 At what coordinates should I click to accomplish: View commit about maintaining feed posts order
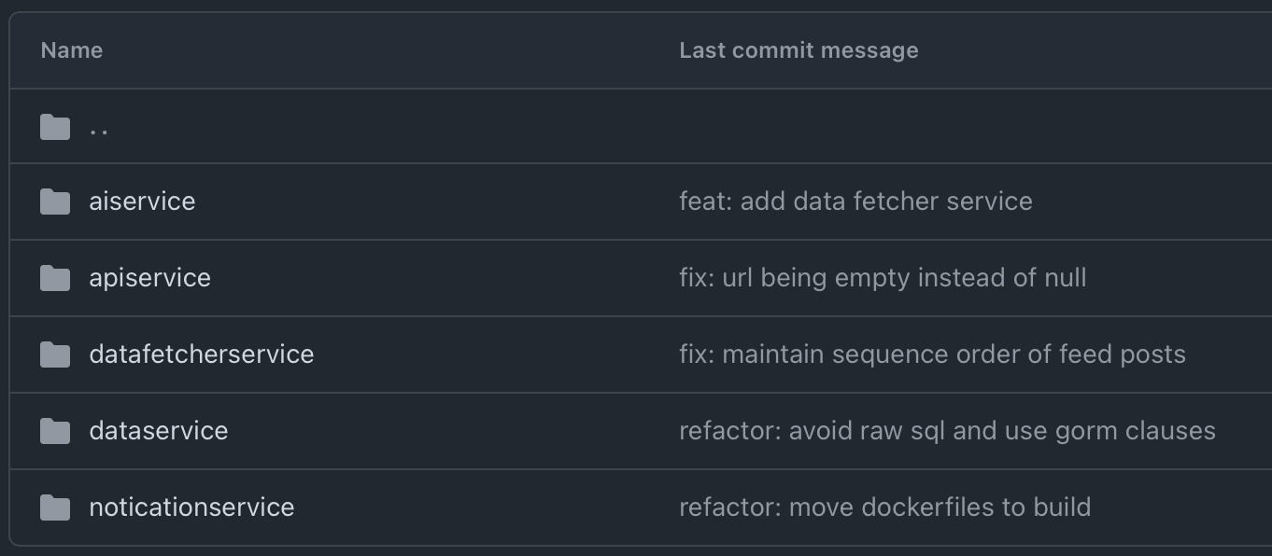932,354
